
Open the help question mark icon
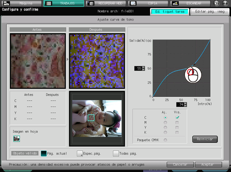[225, 3]
